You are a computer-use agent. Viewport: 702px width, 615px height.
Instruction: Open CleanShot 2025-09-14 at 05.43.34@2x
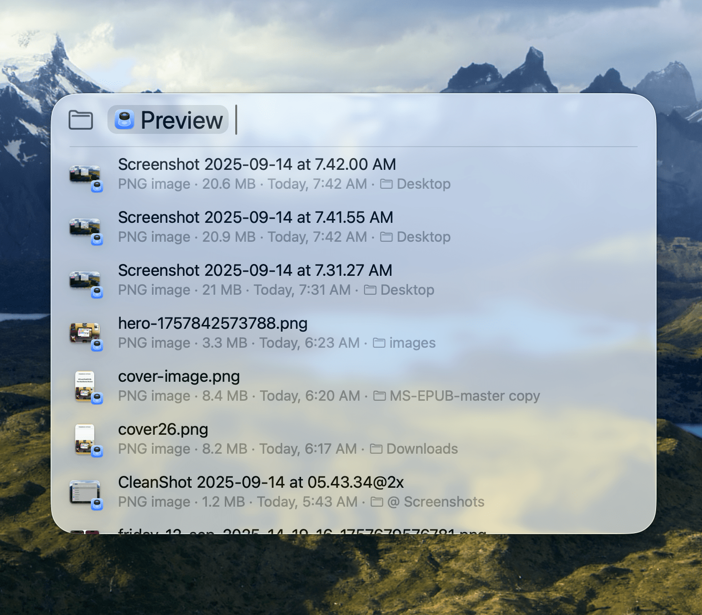coord(353,492)
